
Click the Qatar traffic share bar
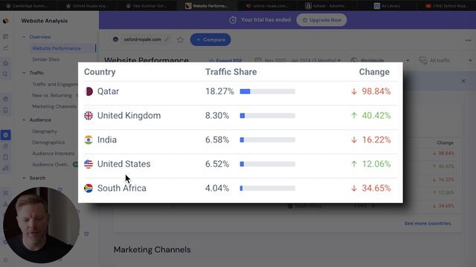tap(268, 91)
